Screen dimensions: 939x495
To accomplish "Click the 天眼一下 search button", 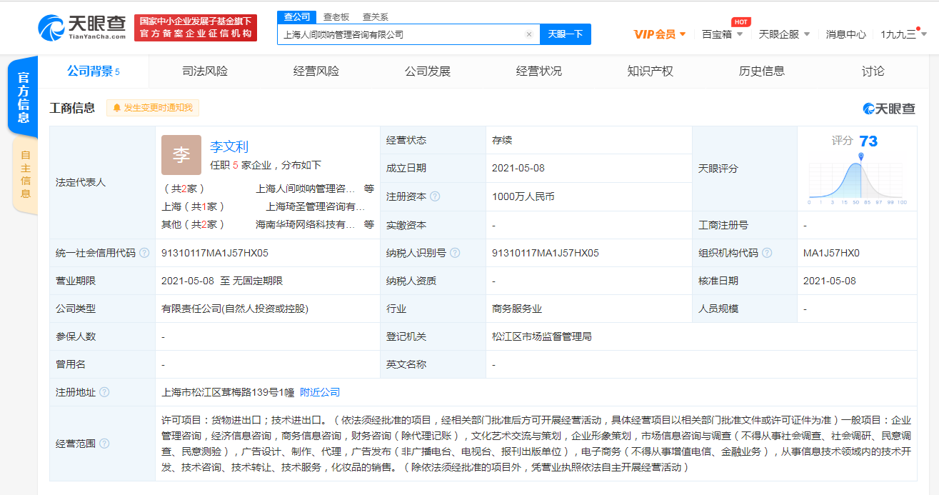I will click(x=565, y=34).
